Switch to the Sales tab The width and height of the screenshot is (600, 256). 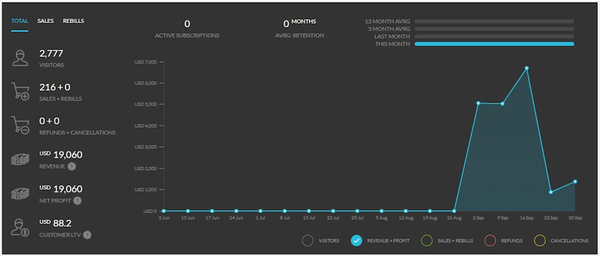45,21
